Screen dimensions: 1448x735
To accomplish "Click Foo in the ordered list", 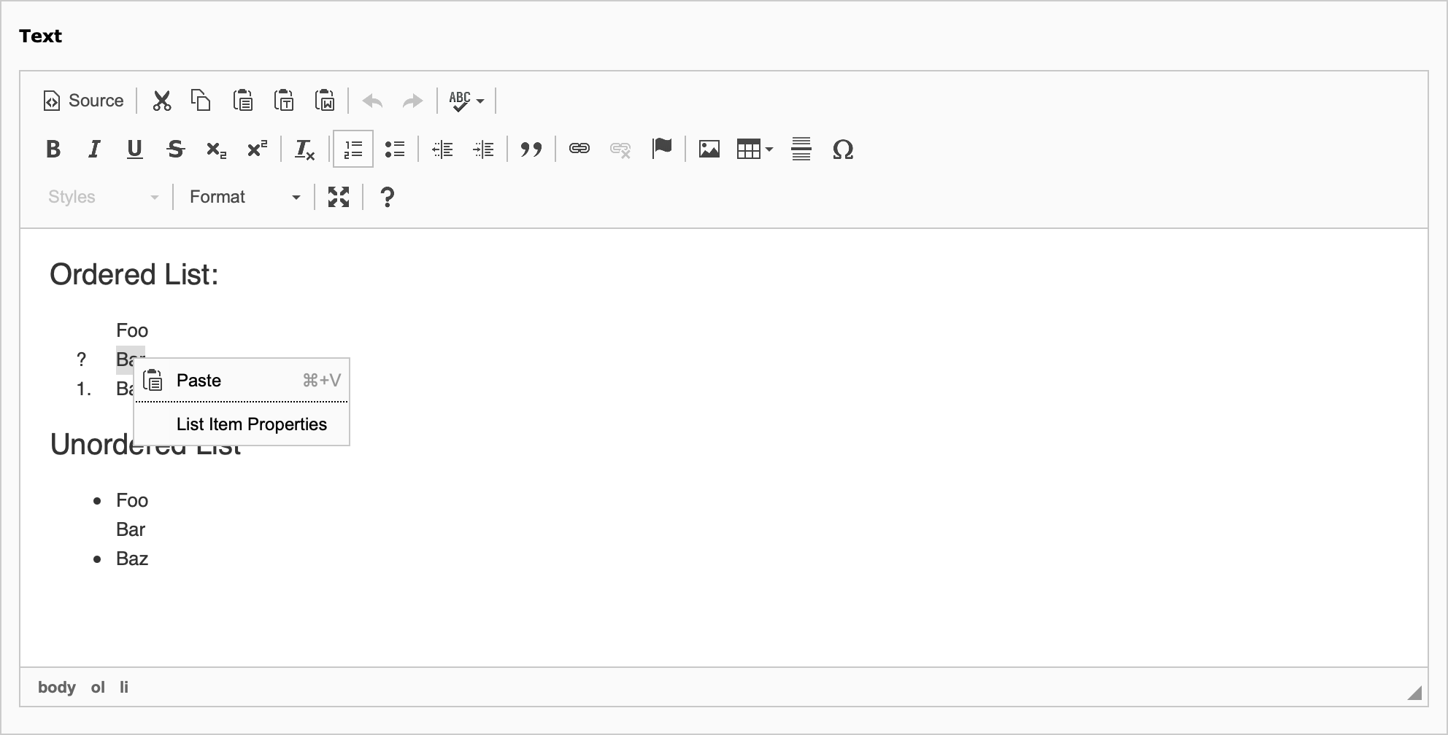I will 132,330.
